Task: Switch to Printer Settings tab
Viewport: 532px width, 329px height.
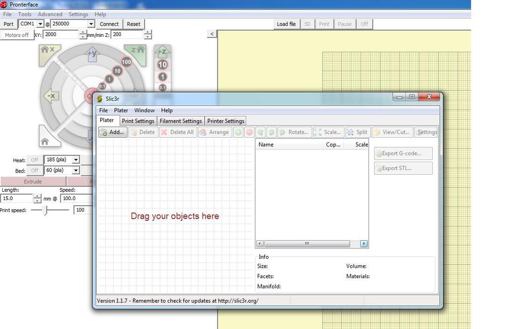Action: (225, 121)
